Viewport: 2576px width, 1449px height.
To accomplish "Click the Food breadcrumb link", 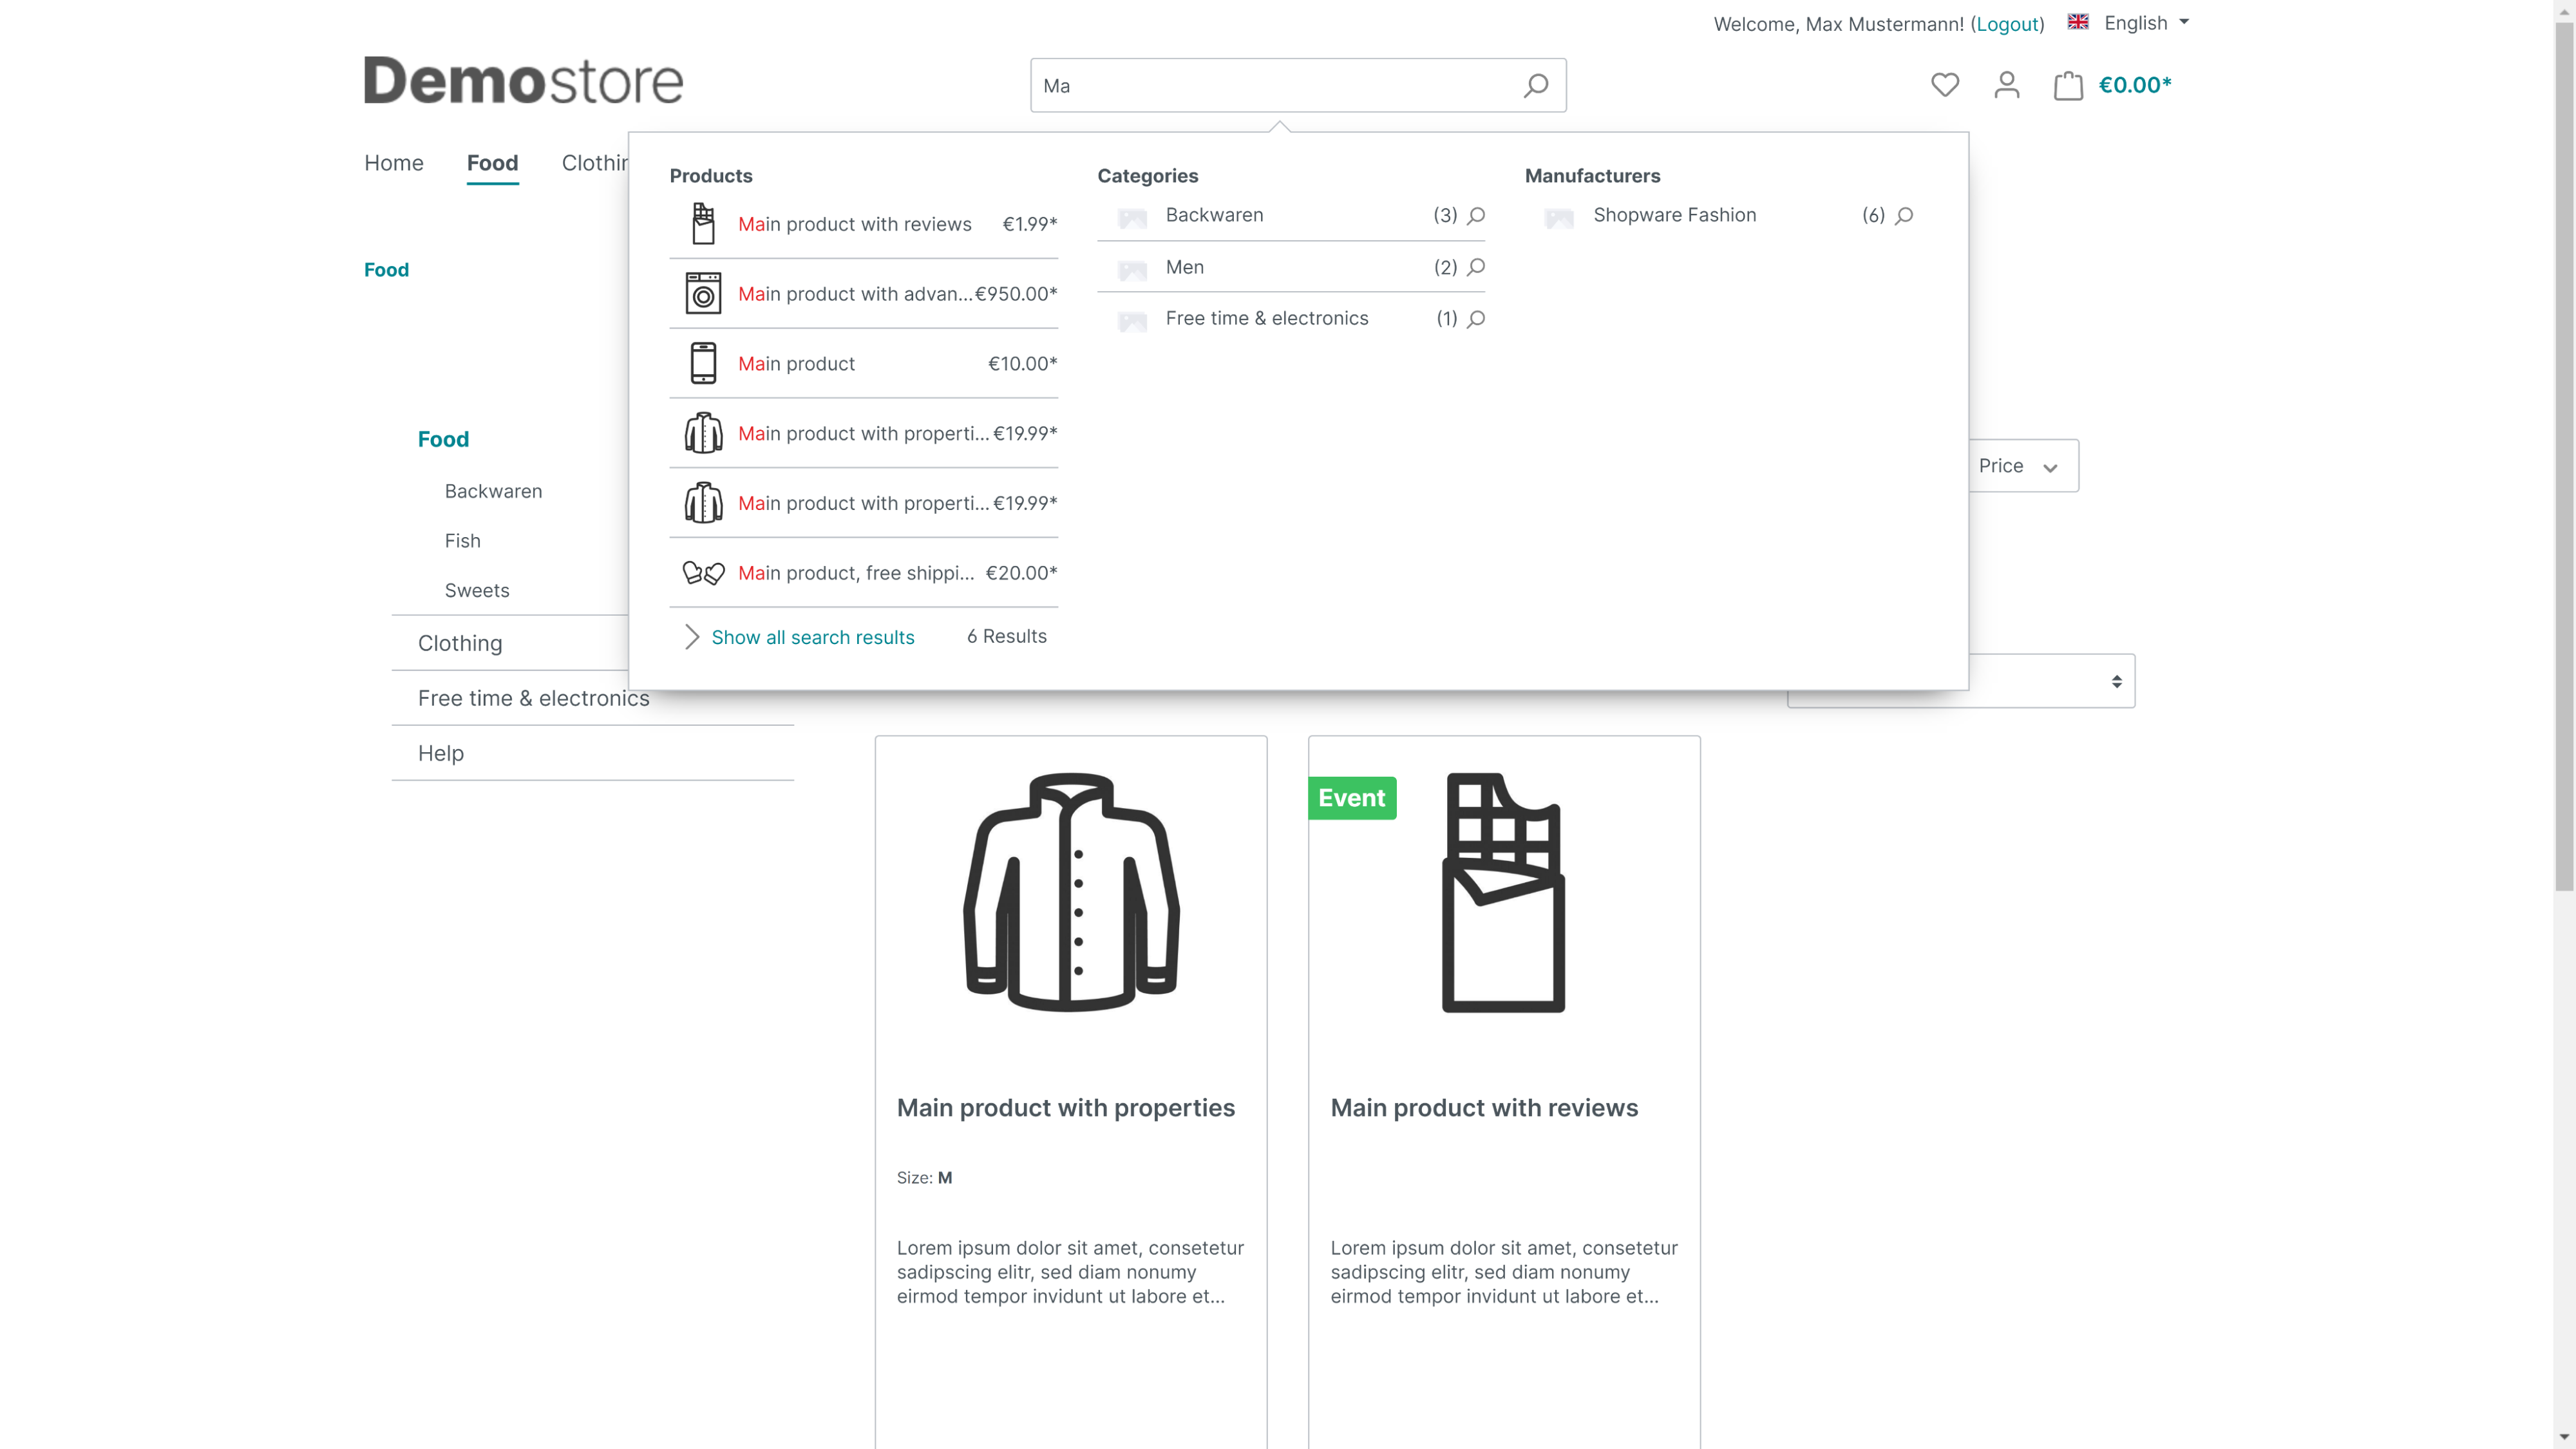I will point(386,270).
